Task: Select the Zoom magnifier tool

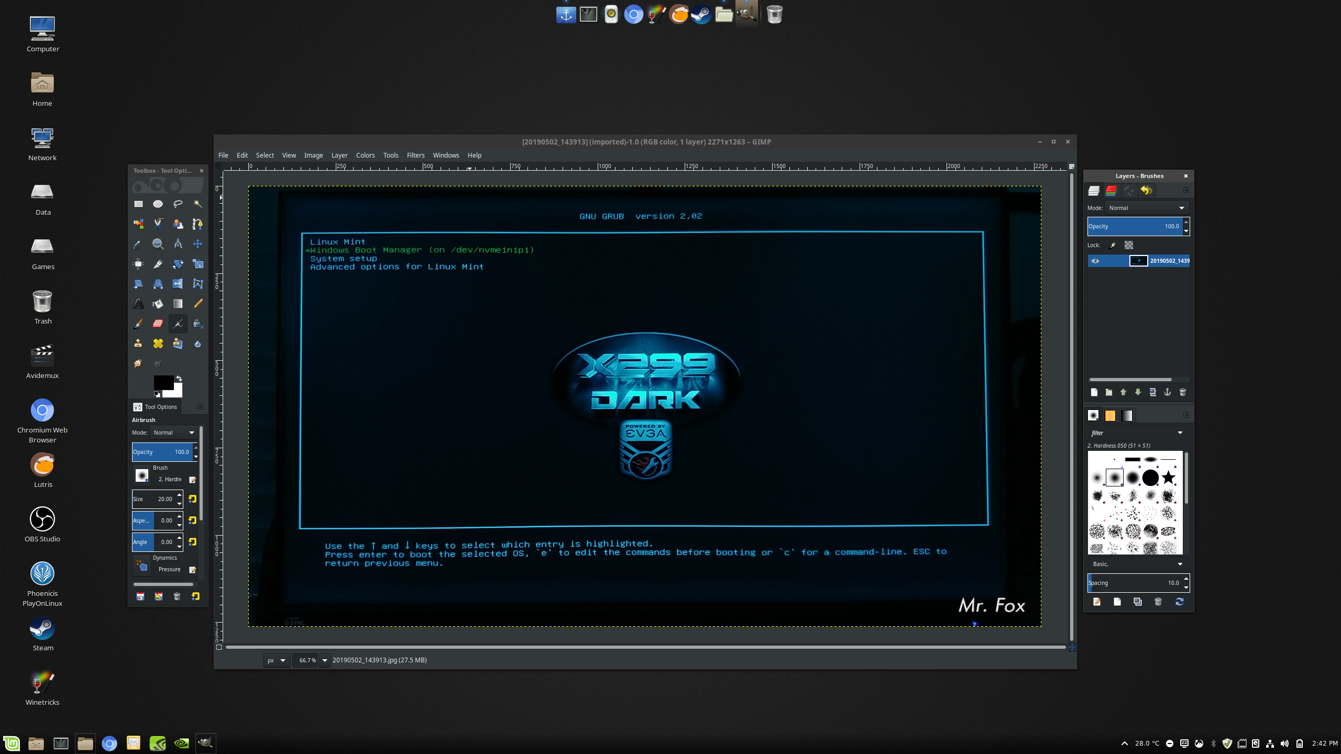Action: (158, 244)
